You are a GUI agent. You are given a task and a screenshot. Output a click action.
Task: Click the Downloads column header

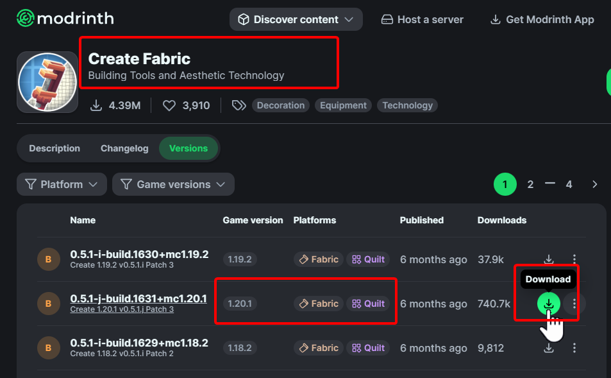click(502, 220)
